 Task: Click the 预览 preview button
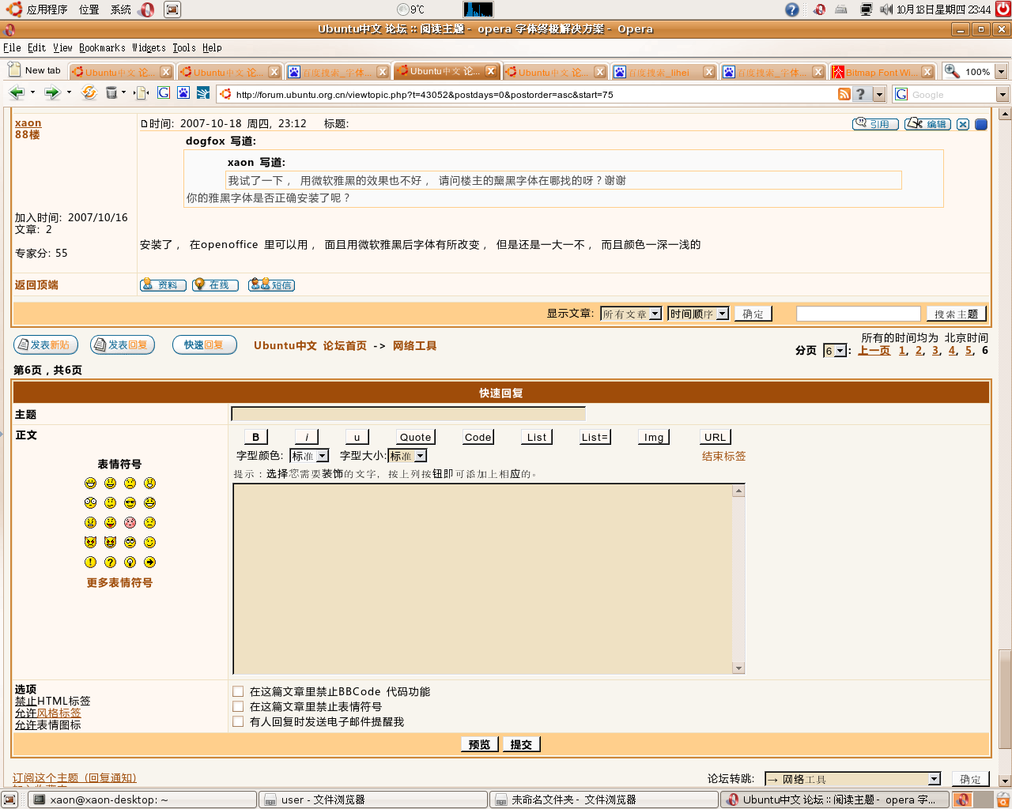[x=479, y=744]
